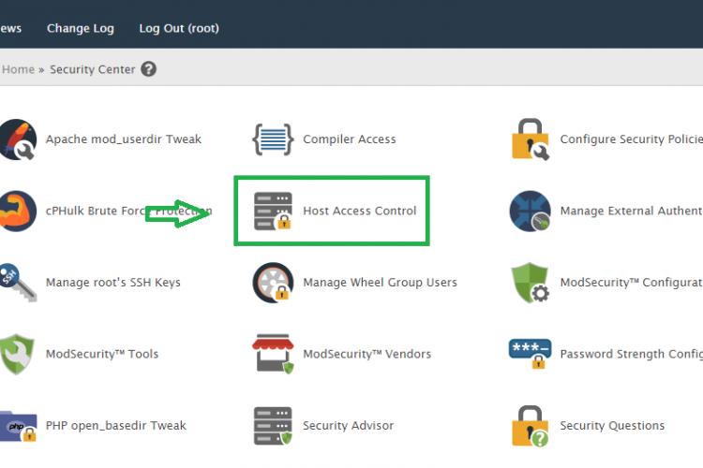This screenshot has width=703, height=468.
Task: Click the Manage External Authentications icon
Action: (x=530, y=211)
